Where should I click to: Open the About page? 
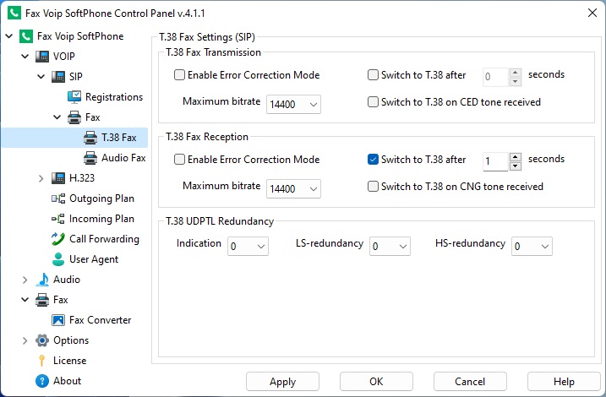coord(68,381)
